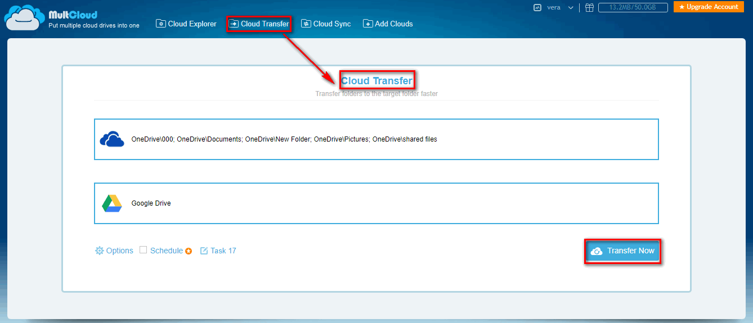Image resolution: width=753 pixels, height=323 pixels.
Task: Switch to the Cloud Sync tab
Action: pyautogui.click(x=326, y=24)
